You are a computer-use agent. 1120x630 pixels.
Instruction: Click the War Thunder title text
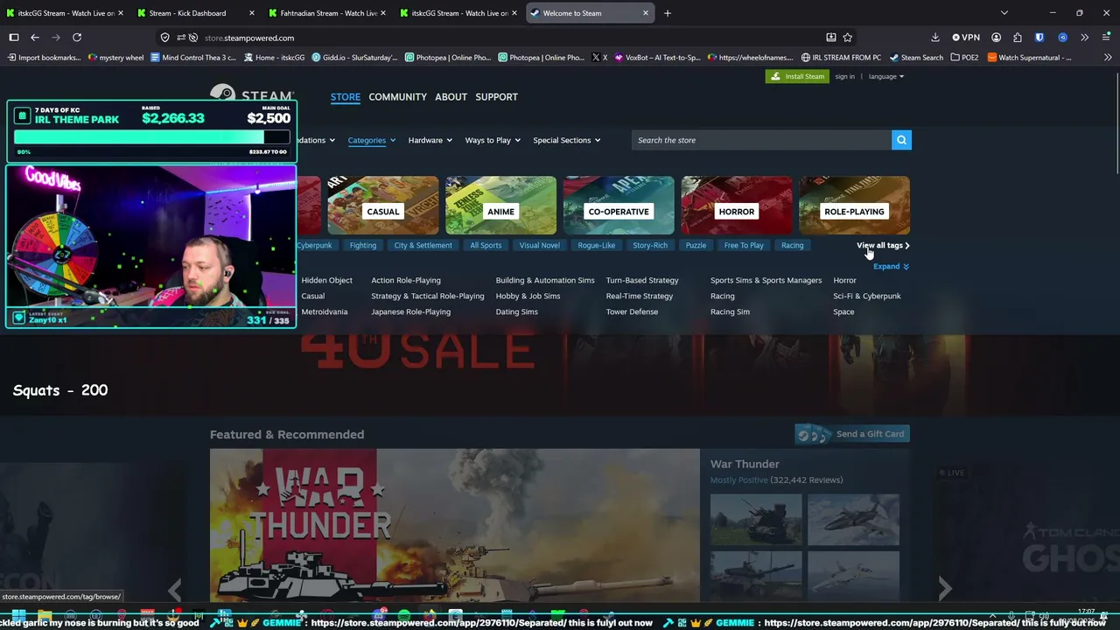[745, 464]
